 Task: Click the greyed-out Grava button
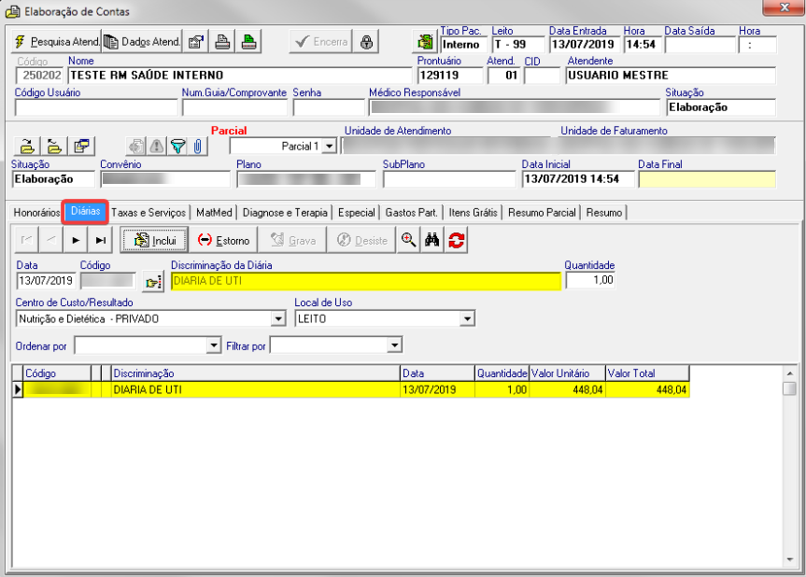click(292, 240)
